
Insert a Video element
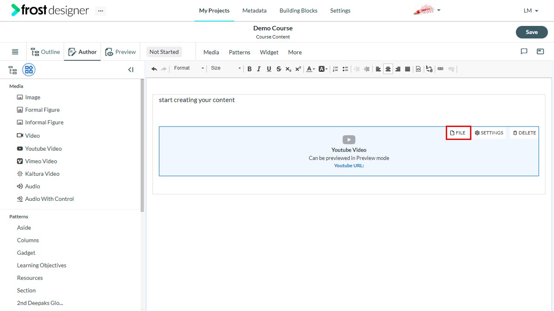[x=28, y=136]
